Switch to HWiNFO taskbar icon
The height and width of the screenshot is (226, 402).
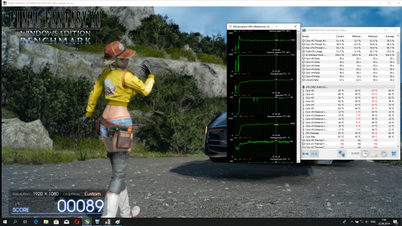click(x=97, y=222)
